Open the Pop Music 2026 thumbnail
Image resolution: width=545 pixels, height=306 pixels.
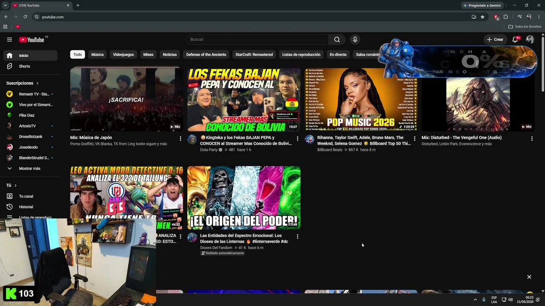pyautogui.click(x=361, y=100)
